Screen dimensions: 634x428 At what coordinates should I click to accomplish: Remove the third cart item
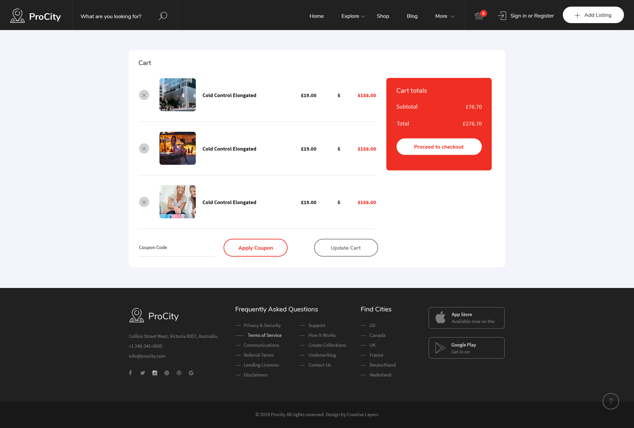(144, 202)
